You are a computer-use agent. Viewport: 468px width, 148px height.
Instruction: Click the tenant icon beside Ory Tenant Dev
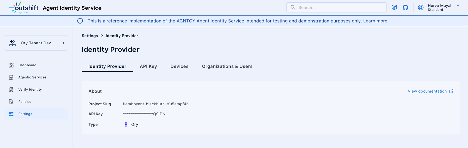coord(13,43)
